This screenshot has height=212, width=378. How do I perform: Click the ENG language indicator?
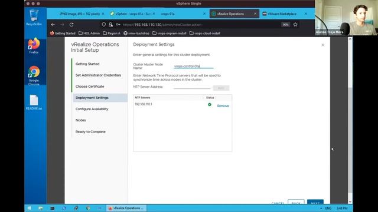tap(328, 208)
